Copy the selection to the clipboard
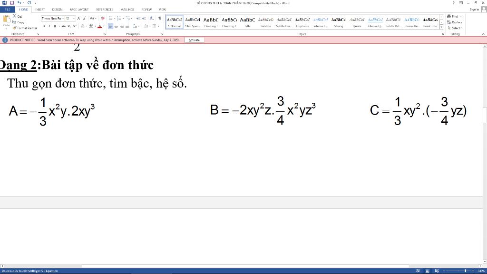Image resolution: width=487 pixels, height=274 pixels. tap(19, 22)
